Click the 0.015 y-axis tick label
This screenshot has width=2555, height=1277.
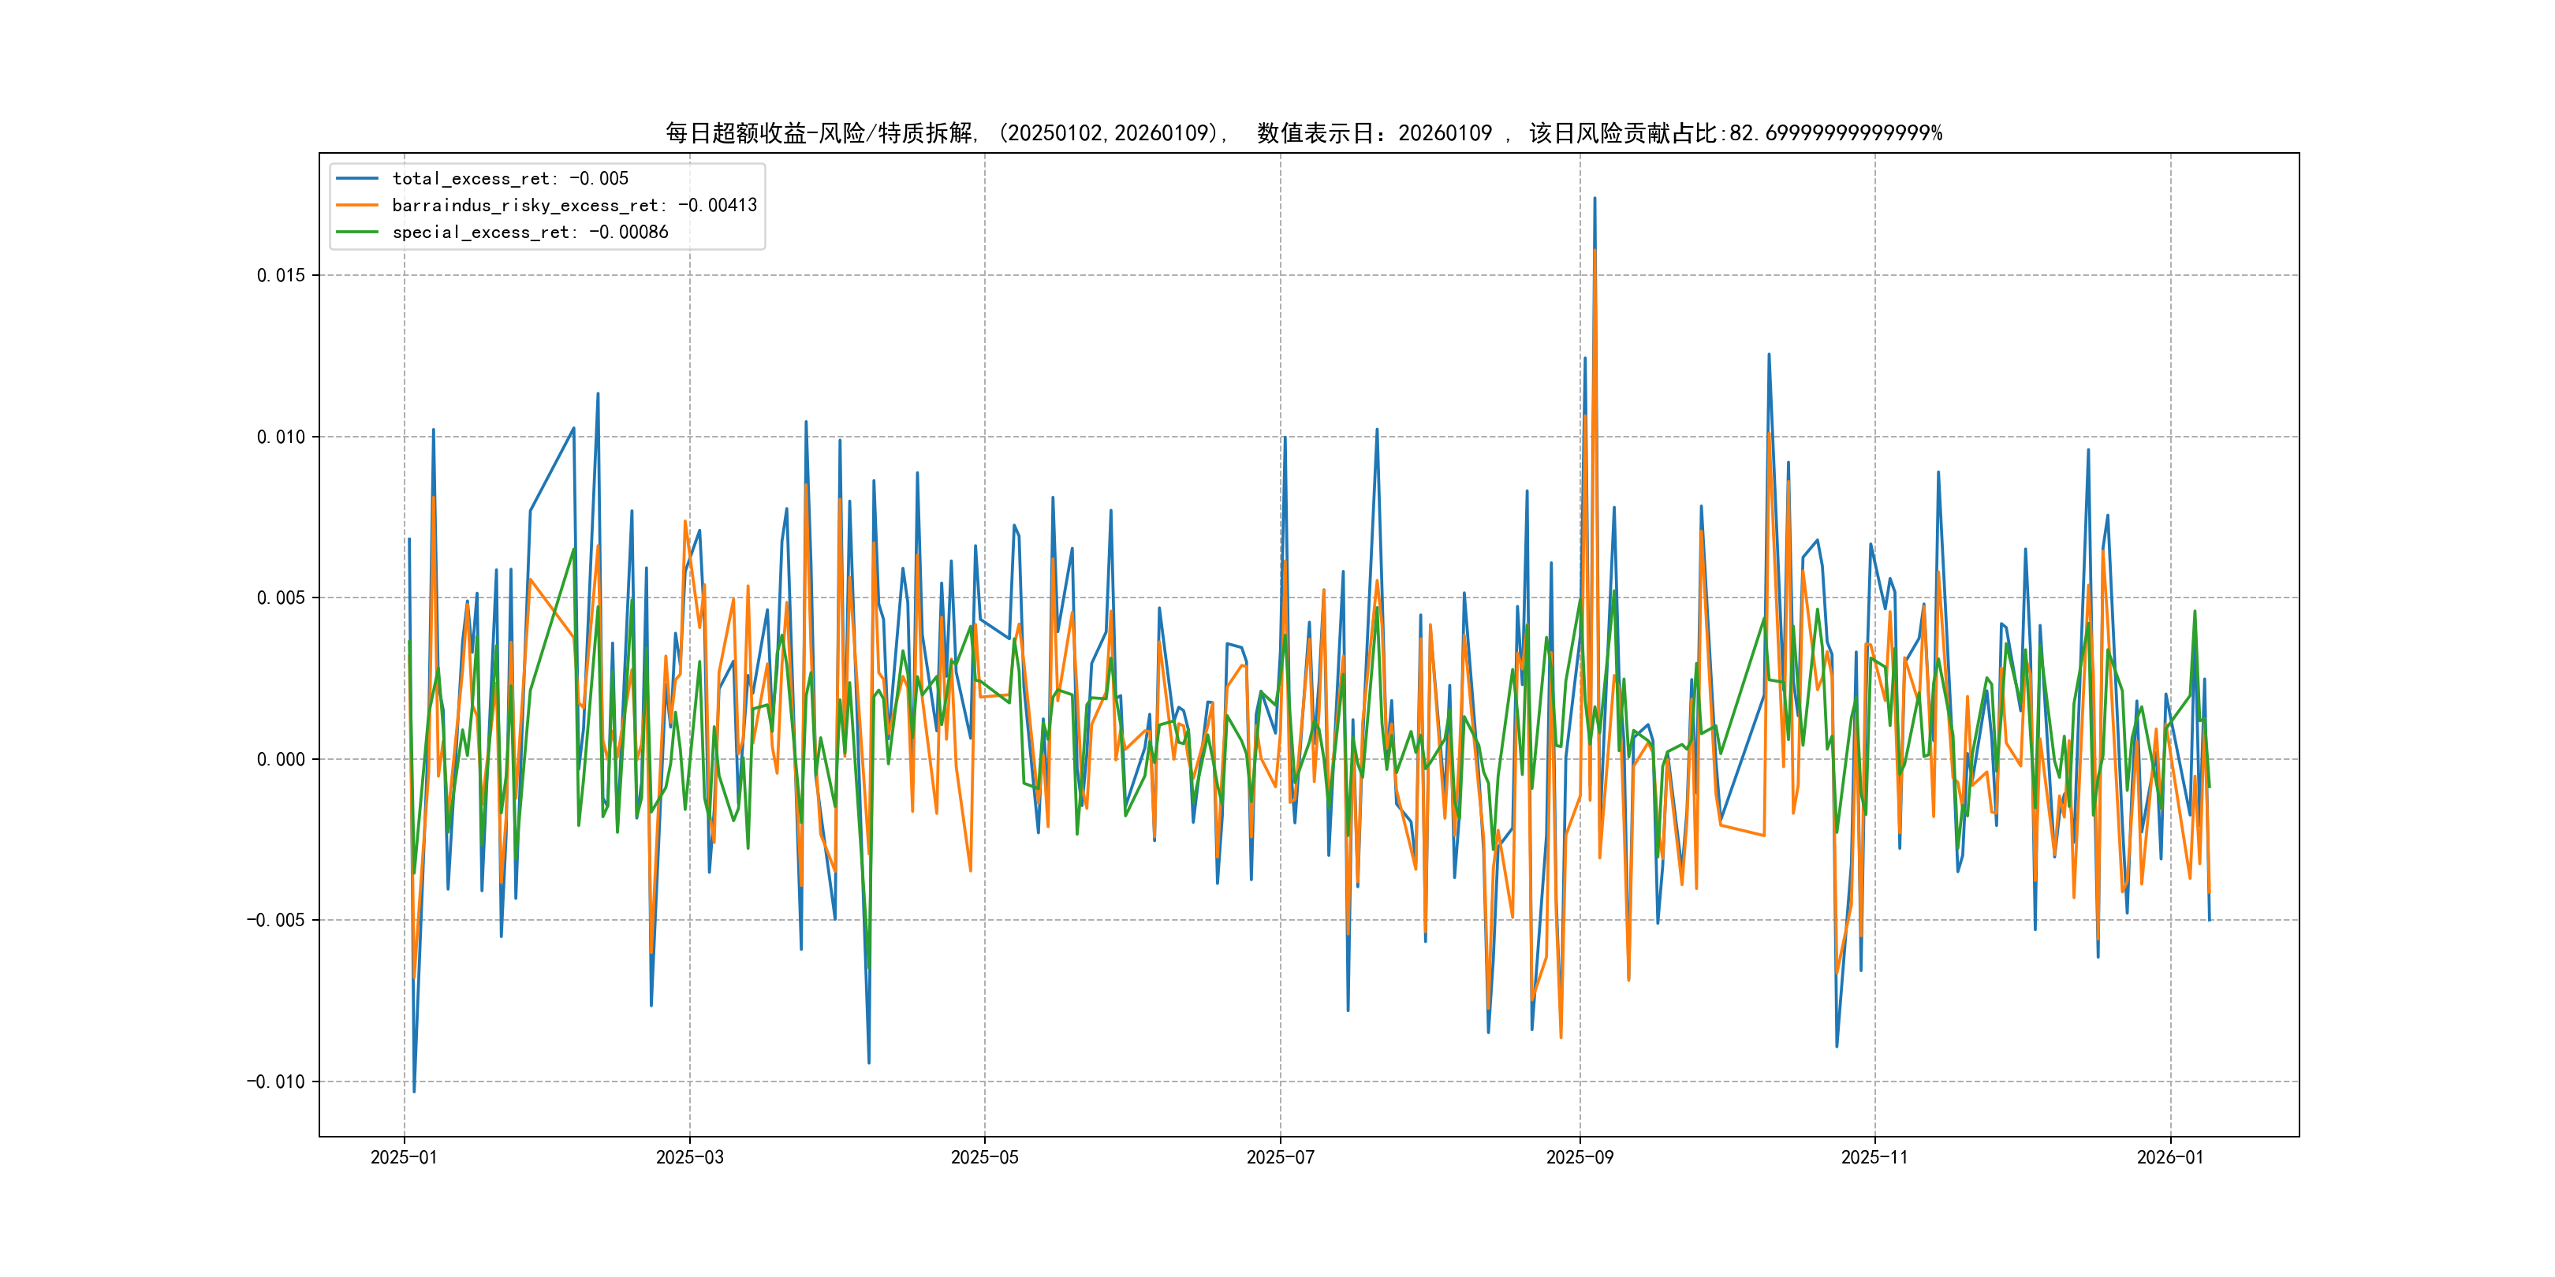pyautogui.click(x=281, y=276)
